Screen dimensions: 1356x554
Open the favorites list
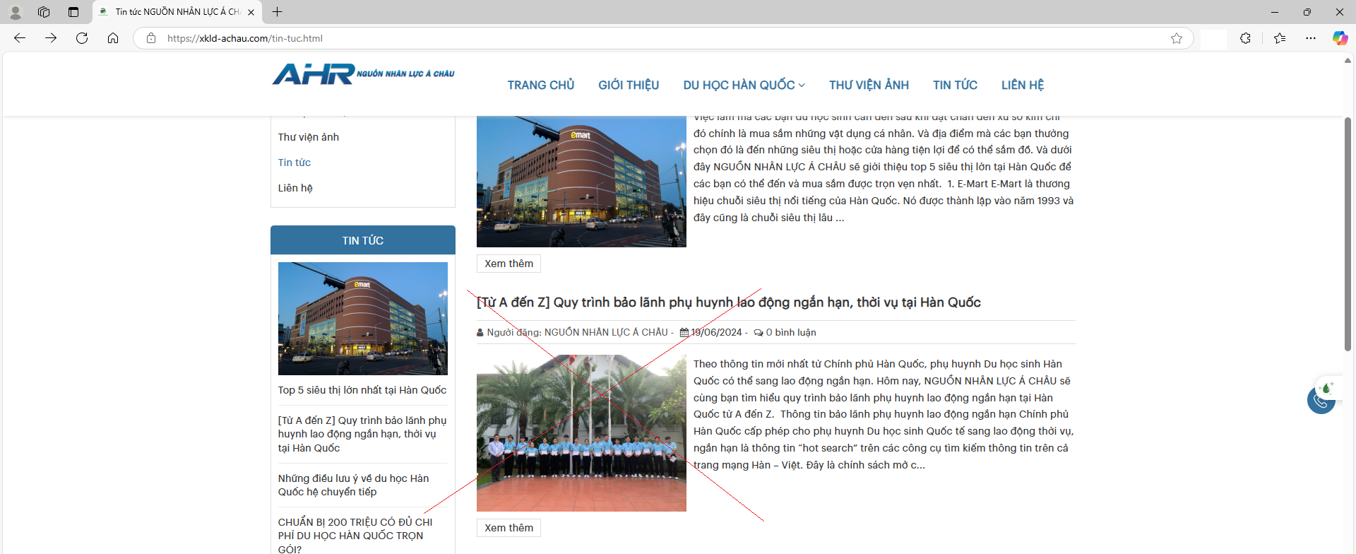pos(1279,38)
